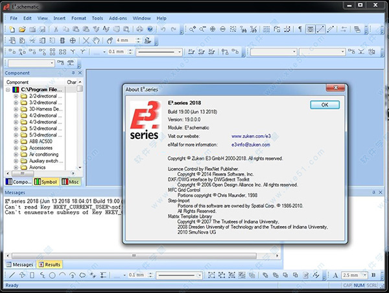The width and height of the screenshot is (389, 293).
Task: Open the 2.5 mm text size dropdown
Action: [x=364, y=275]
